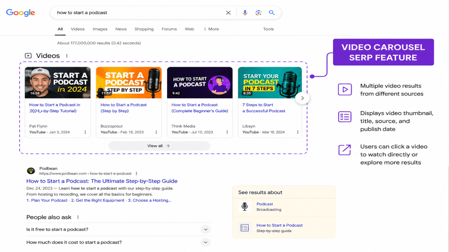Viewport: 449px width, 252px height.
Task: Expand 'How much does it cost to start a podcast?'
Action: [205, 242]
